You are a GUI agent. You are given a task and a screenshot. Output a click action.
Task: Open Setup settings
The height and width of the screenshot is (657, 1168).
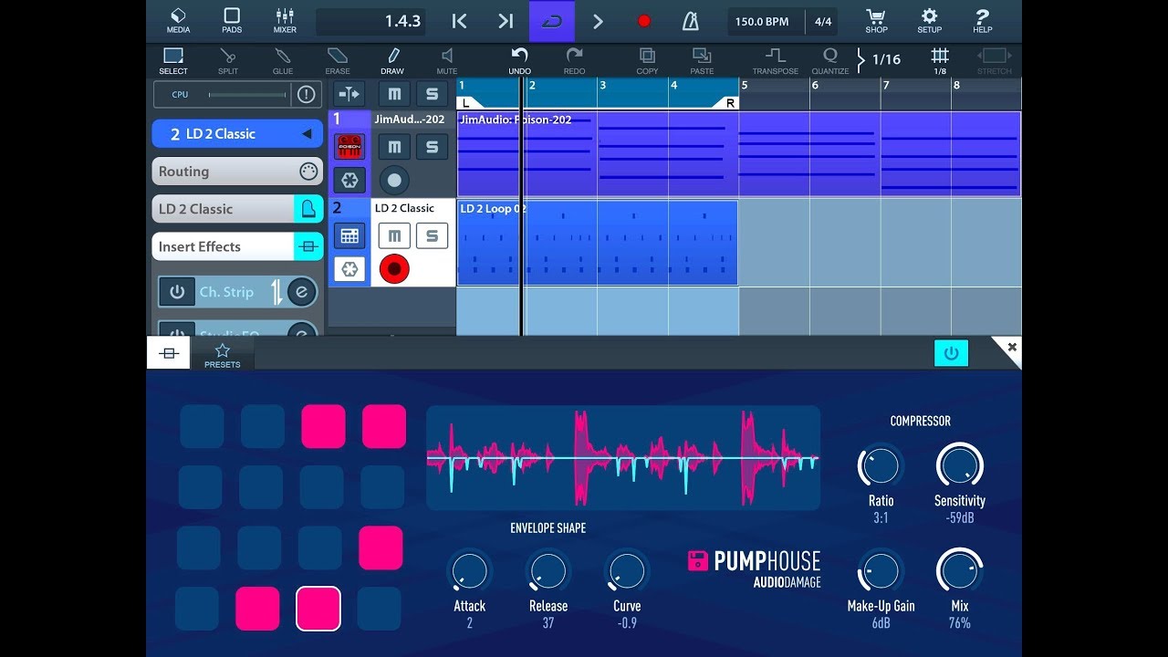(x=929, y=20)
